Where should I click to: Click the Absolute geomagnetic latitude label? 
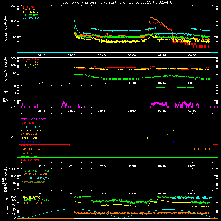point(191,198)
